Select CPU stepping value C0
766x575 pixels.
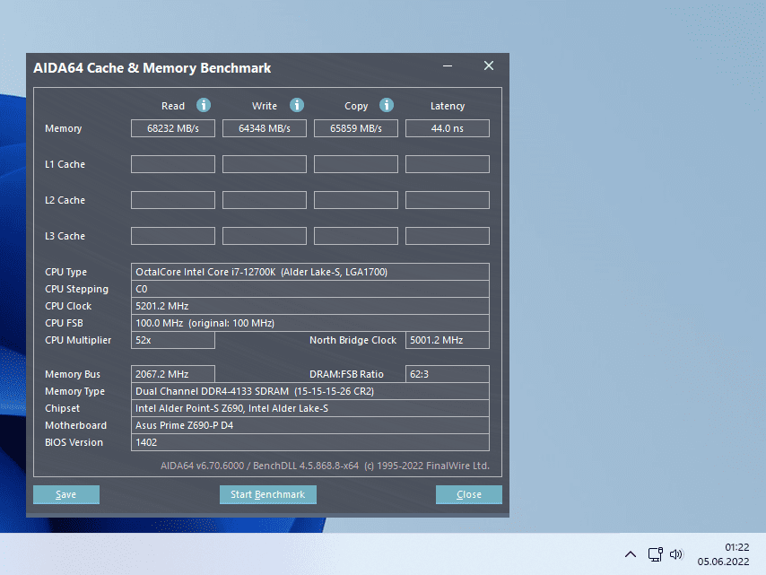pos(309,289)
